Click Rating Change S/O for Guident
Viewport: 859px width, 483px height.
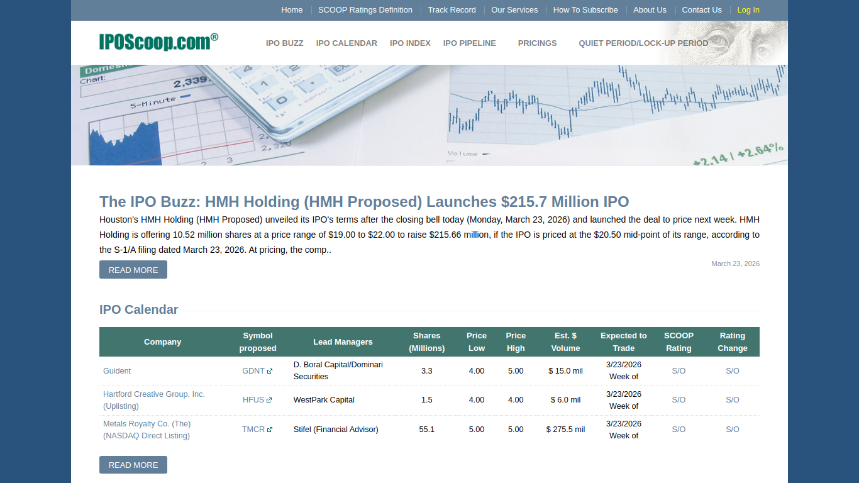733,371
